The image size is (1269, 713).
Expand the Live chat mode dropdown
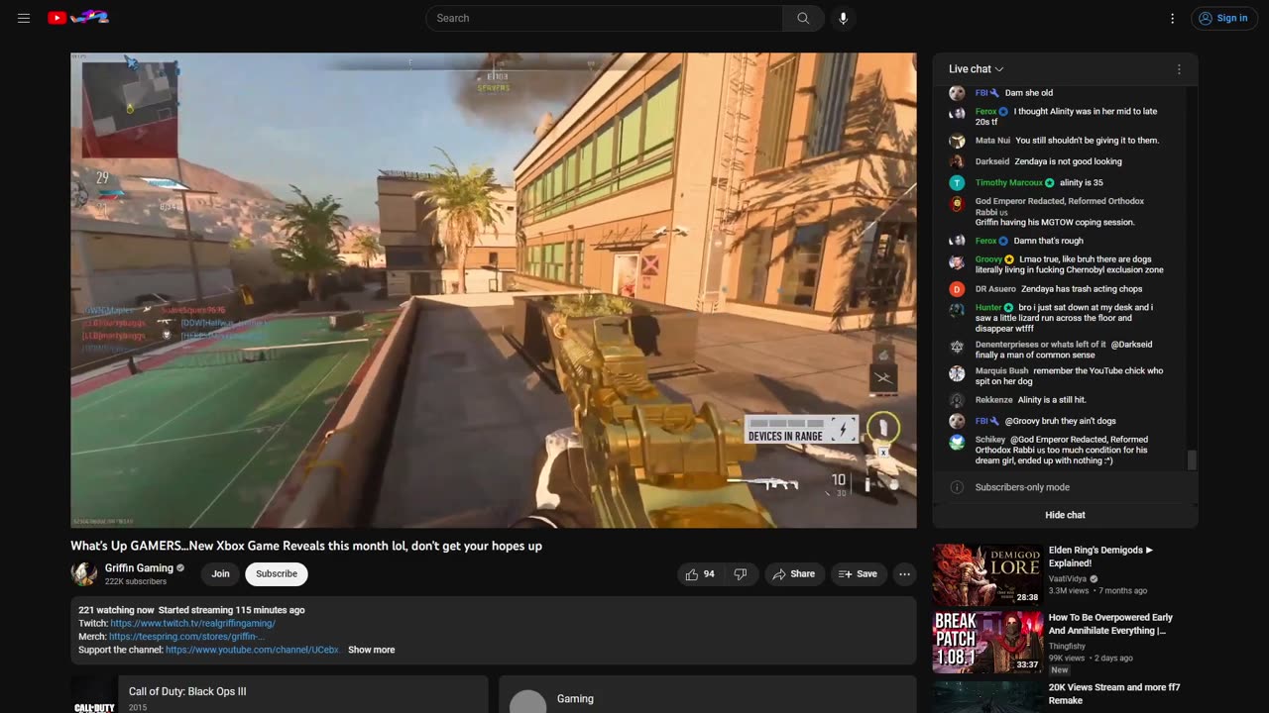tap(977, 69)
